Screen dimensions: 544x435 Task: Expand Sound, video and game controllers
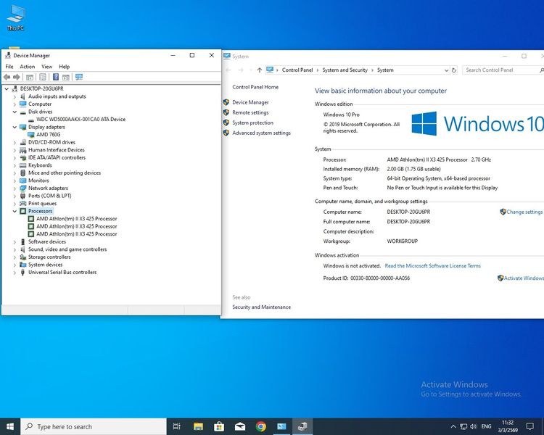pyautogui.click(x=15, y=249)
